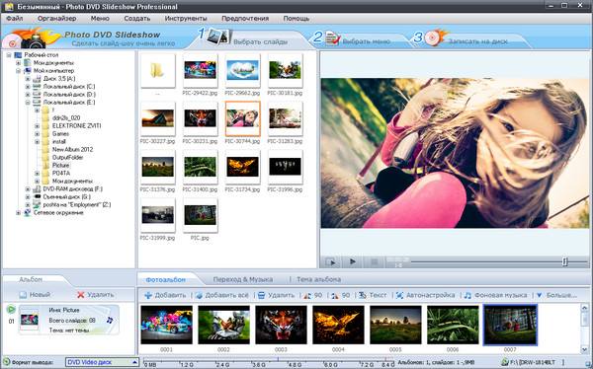Select album slide 0005

point(395,325)
